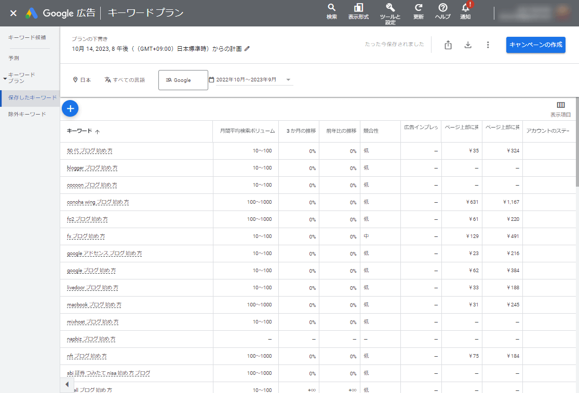Image resolution: width=579 pixels, height=393 pixels.
Task: Click the 更新 refresh icon
Action: (418, 8)
